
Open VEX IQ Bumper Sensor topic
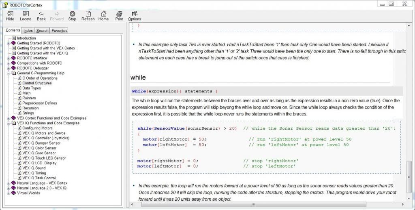(x=41, y=143)
